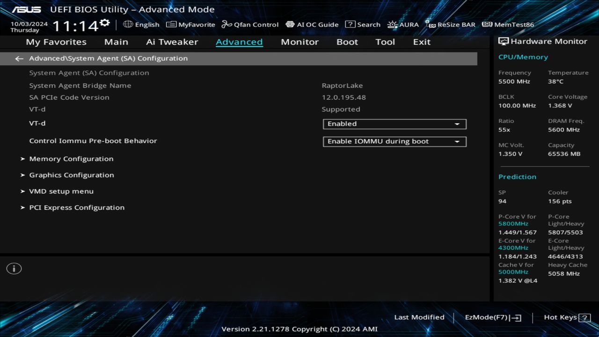Click the info icon near the bottom left

pyautogui.click(x=14, y=268)
